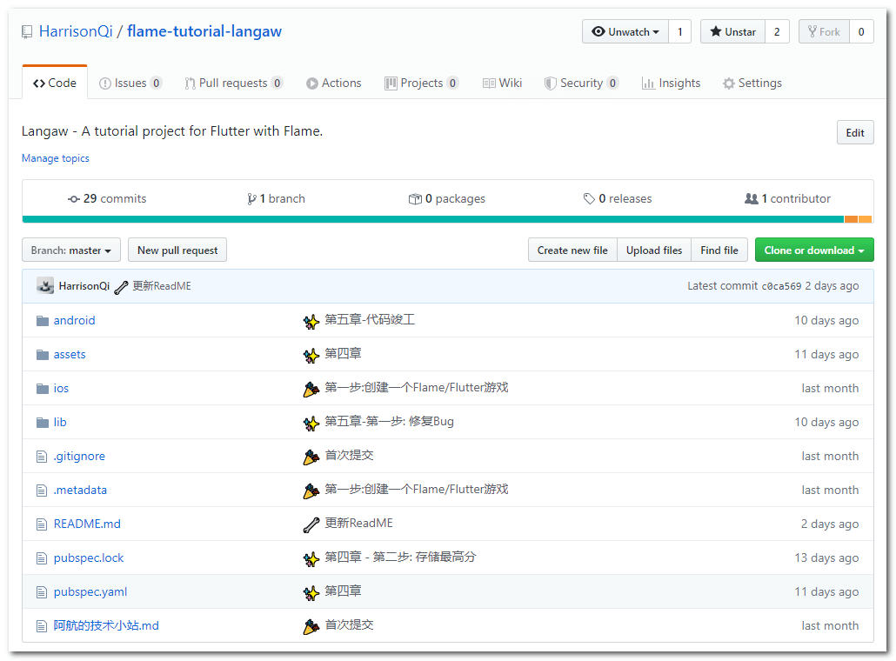Click HarrisonQi's avatar in latest commit
Screen dimensions: 896x661
click(x=45, y=286)
